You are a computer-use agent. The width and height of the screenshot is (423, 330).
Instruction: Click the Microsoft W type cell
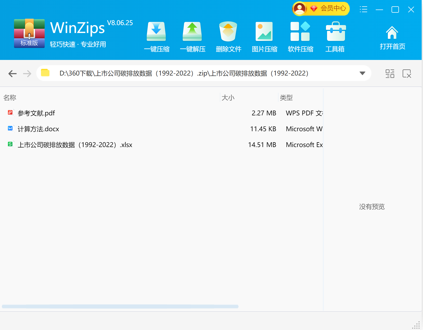pyautogui.click(x=304, y=129)
